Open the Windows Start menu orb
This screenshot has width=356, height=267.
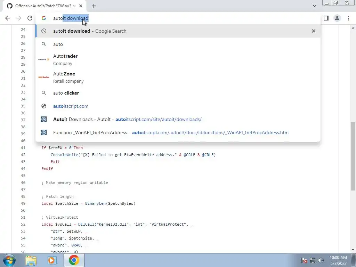click(x=9, y=260)
